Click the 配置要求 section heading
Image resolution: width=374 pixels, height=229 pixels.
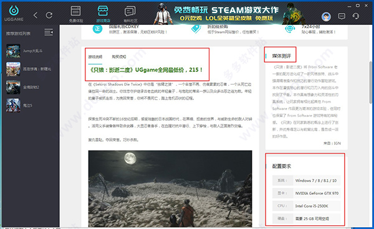point(282,166)
